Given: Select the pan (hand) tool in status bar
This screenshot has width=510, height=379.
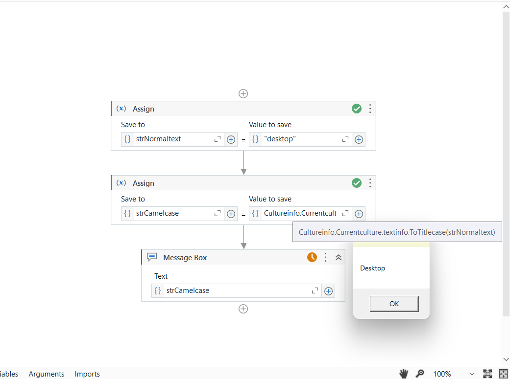Looking at the screenshot, I should 403,374.
